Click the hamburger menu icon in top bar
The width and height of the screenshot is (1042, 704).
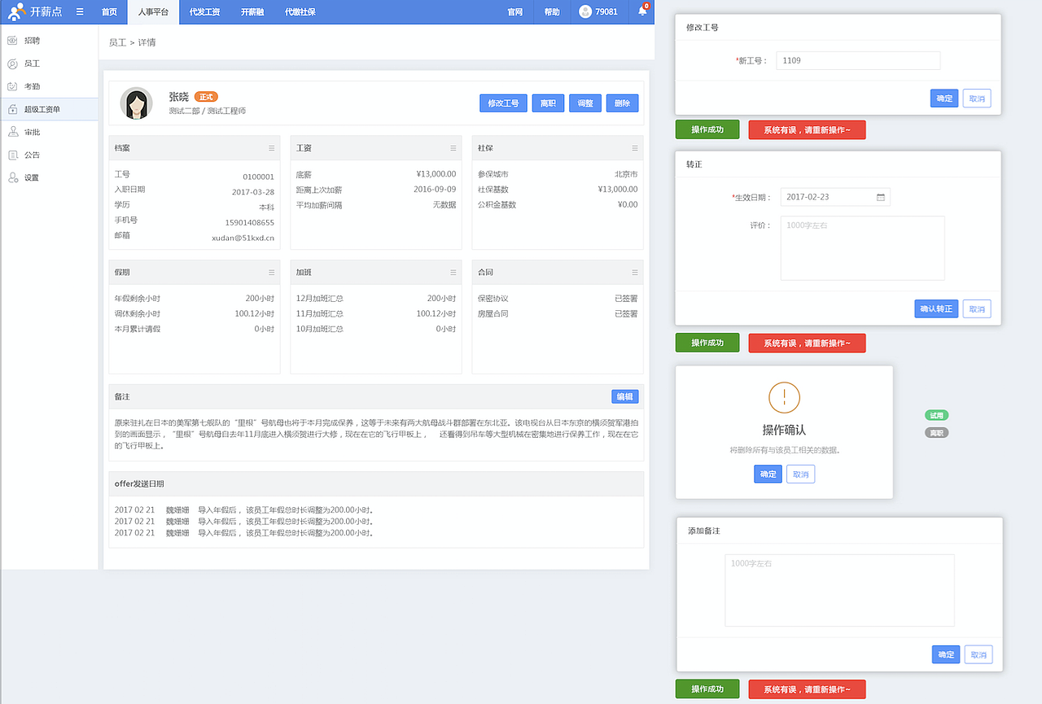click(80, 12)
